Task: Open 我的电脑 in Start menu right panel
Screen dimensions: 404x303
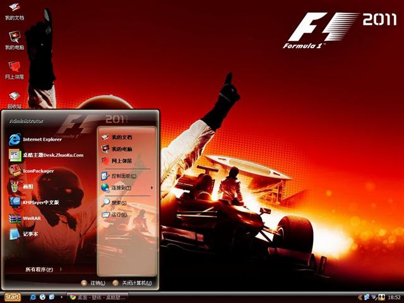Action: (116, 149)
